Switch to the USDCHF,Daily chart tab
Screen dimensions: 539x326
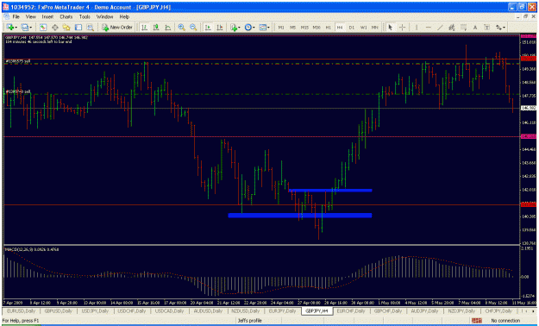[132, 310]
